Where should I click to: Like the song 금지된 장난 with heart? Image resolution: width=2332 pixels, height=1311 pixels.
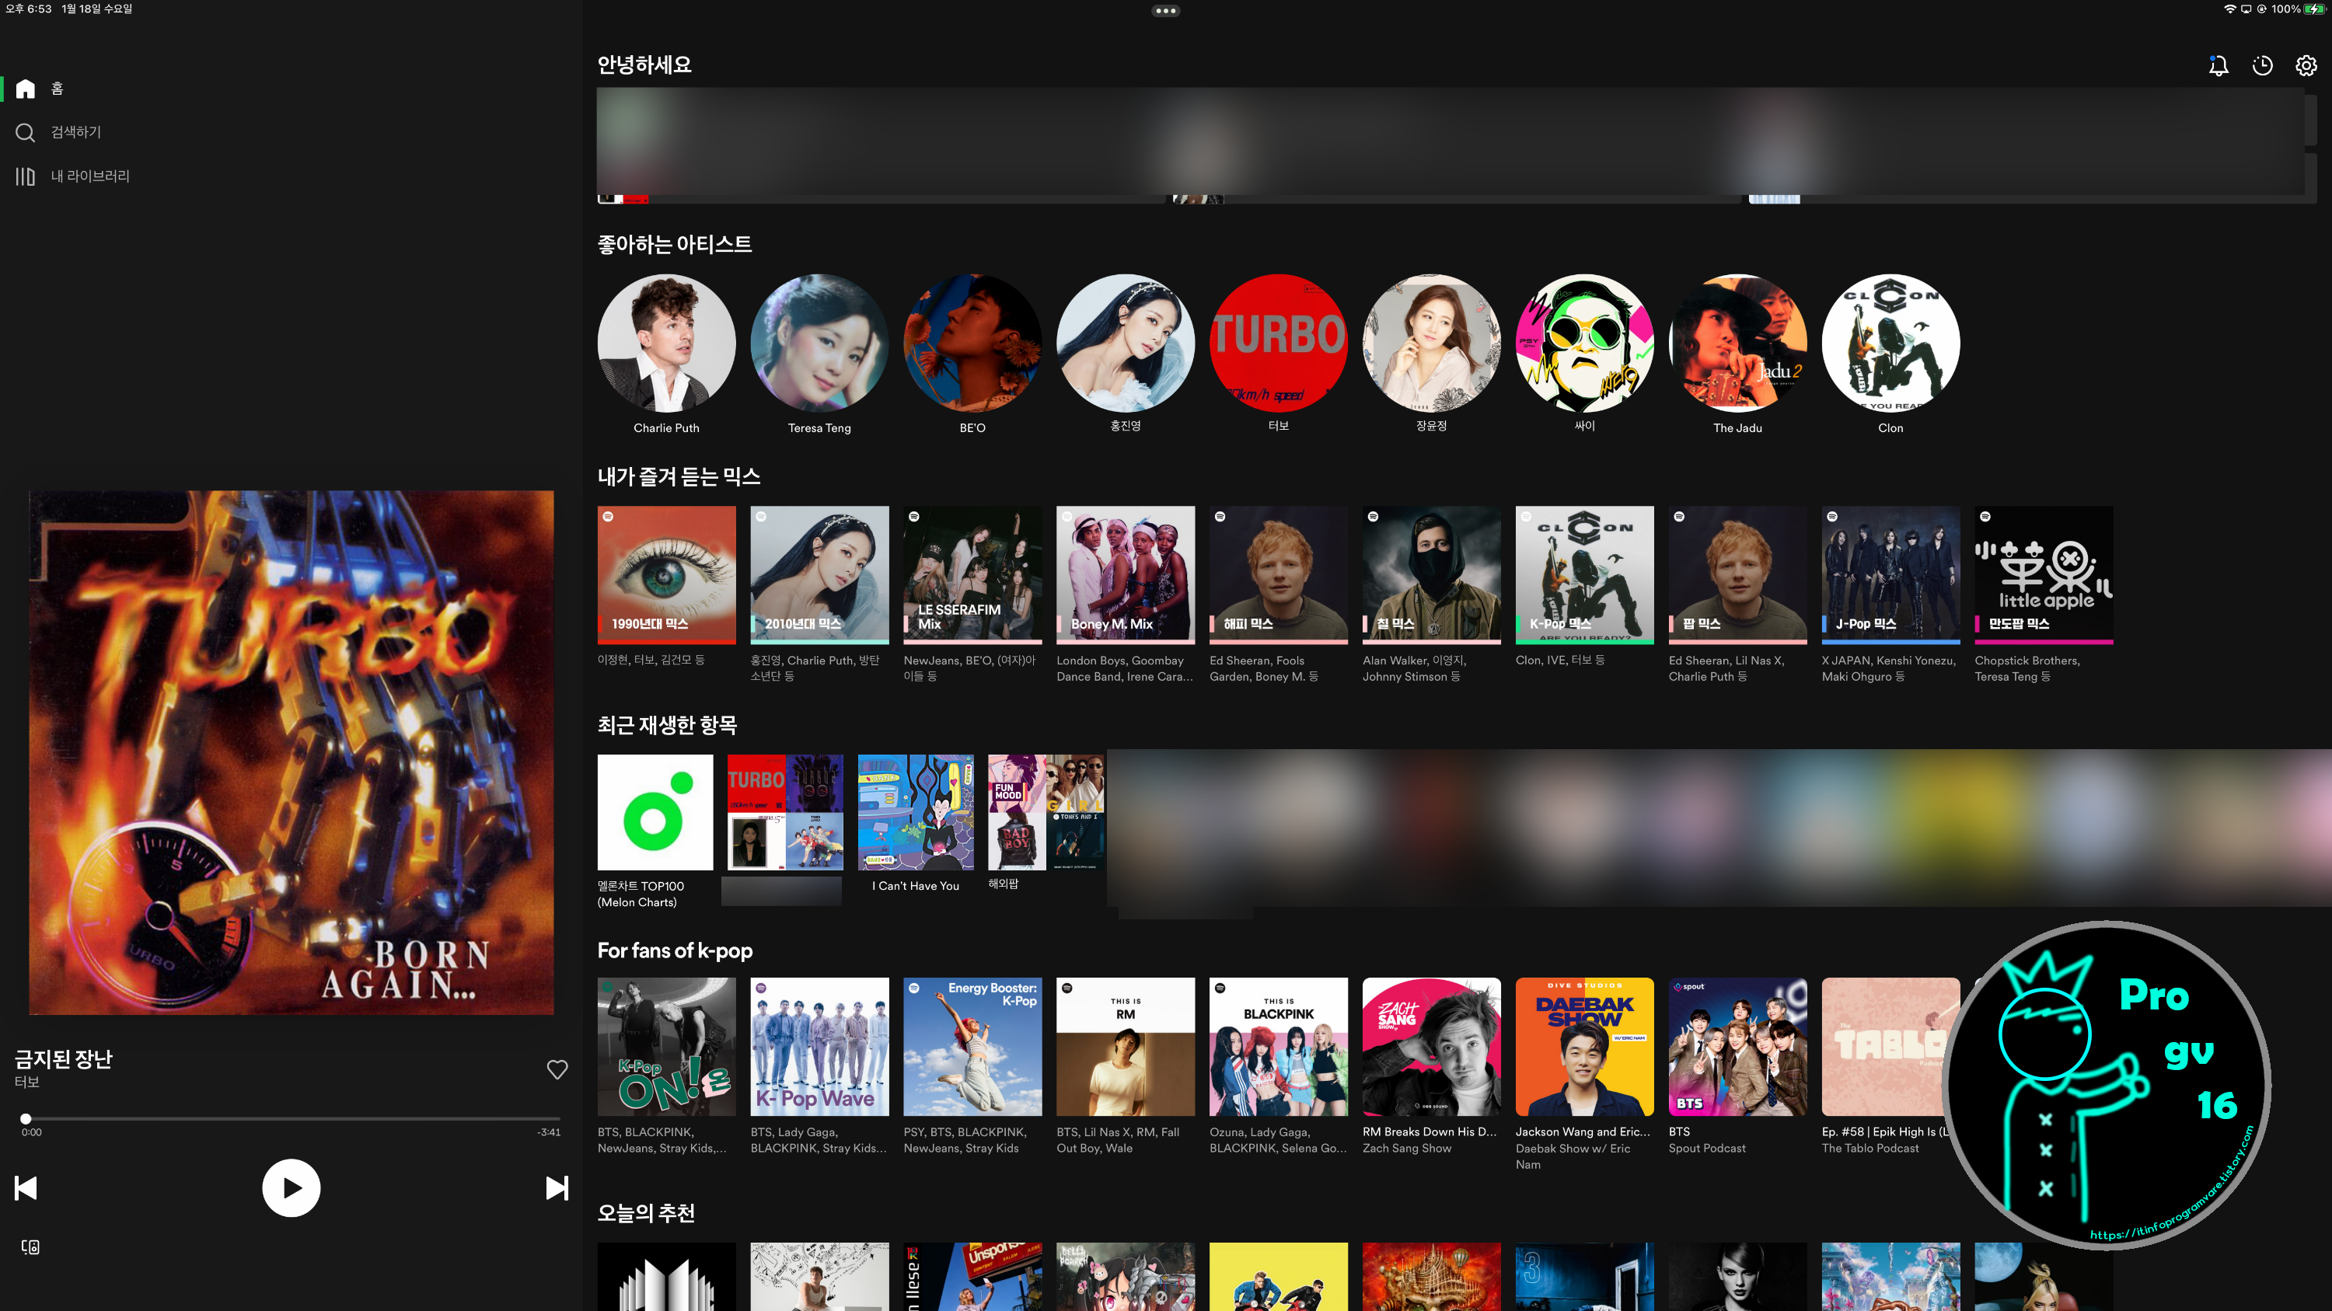[557, 1069]
